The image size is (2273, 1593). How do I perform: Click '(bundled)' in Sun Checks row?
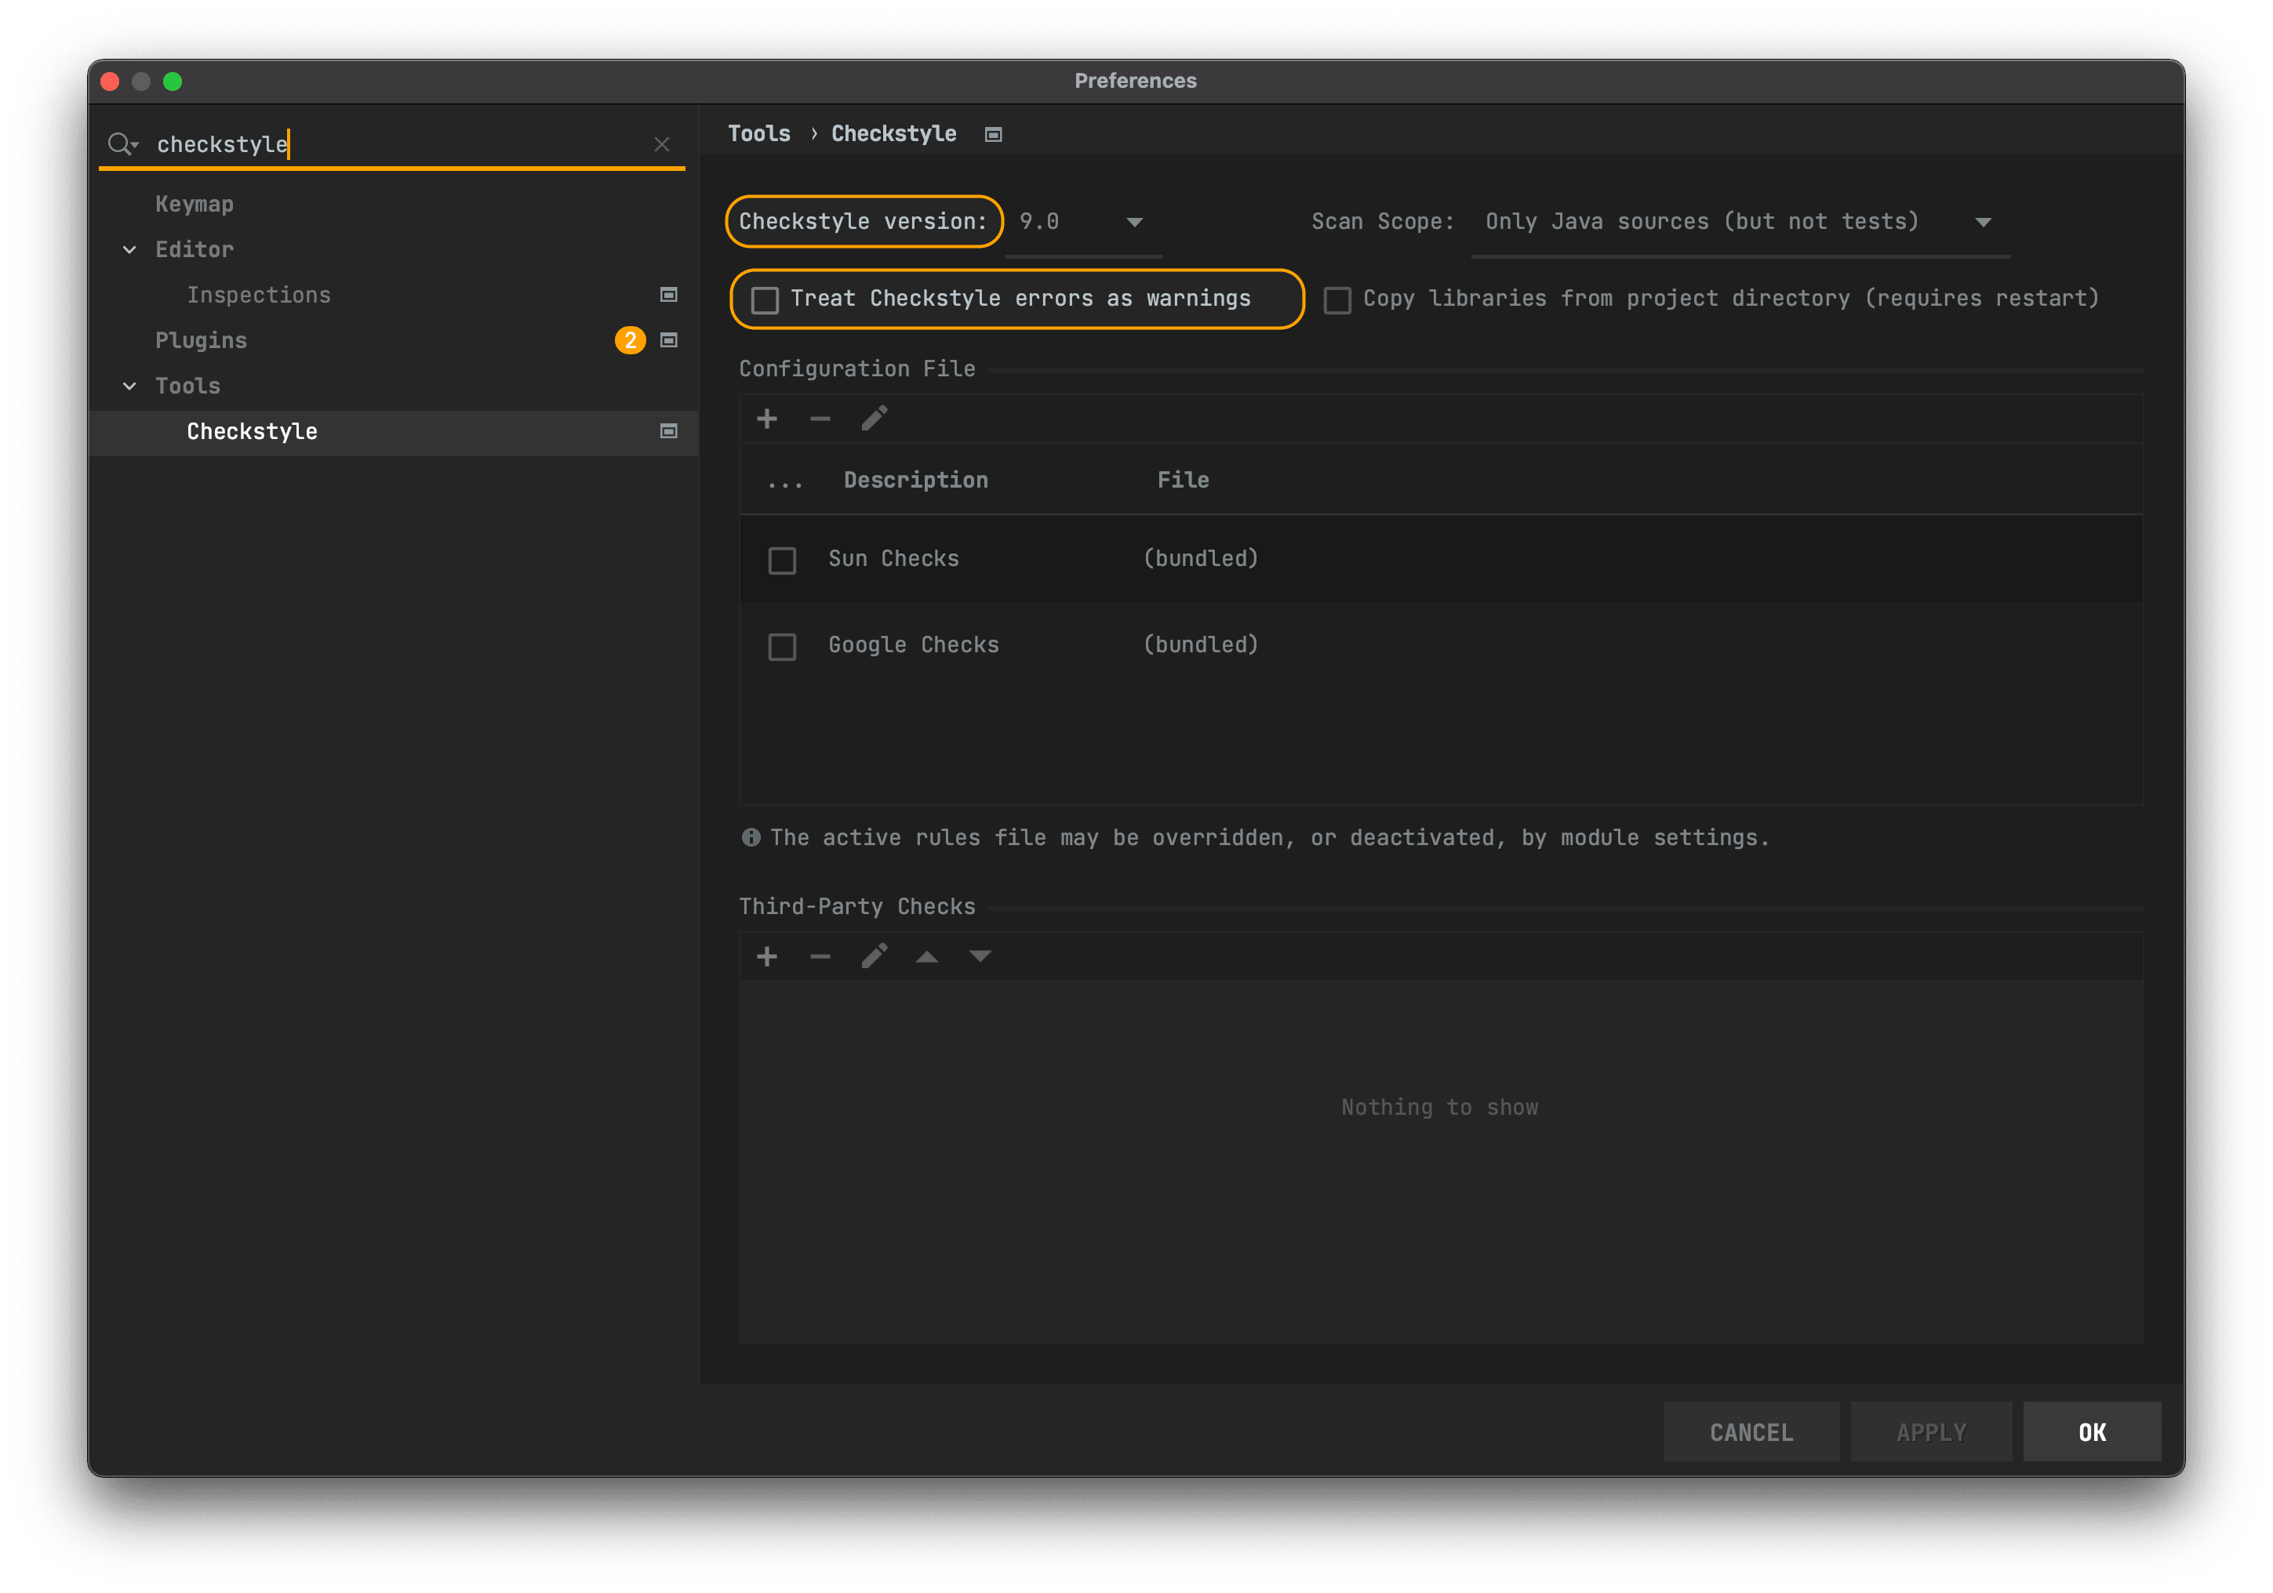1201,558
